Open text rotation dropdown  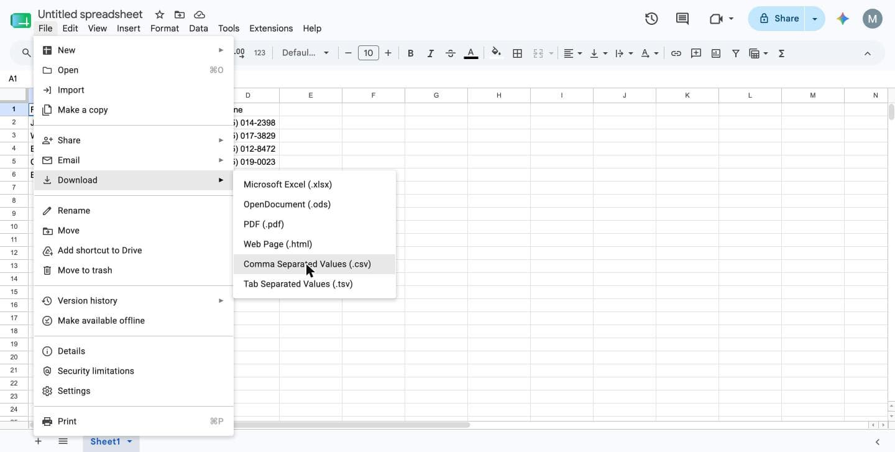[x=649, y=53]
